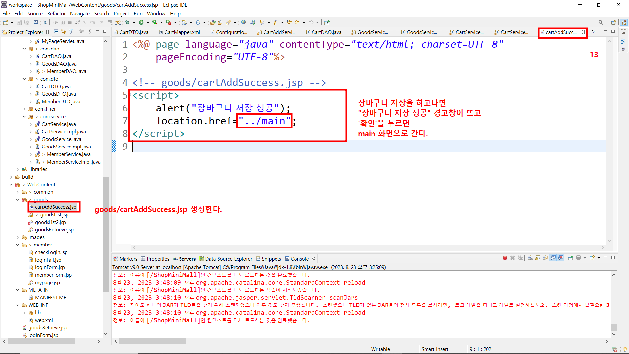The image size is (629, 354).
Task: Open the Run button dropdown arrow
Action: tap(148, 22)
